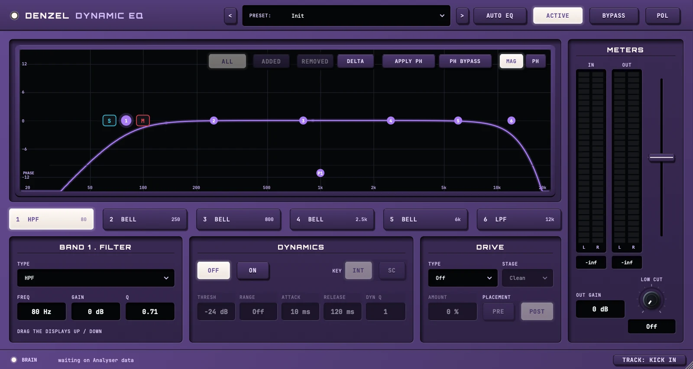Click the PH BYPASS button

coord(465,61)
